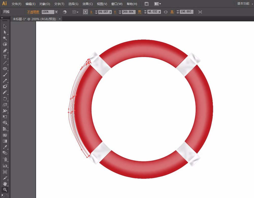
Task: Expand the tools panel double-arrow
Action: tap(2, 18)
